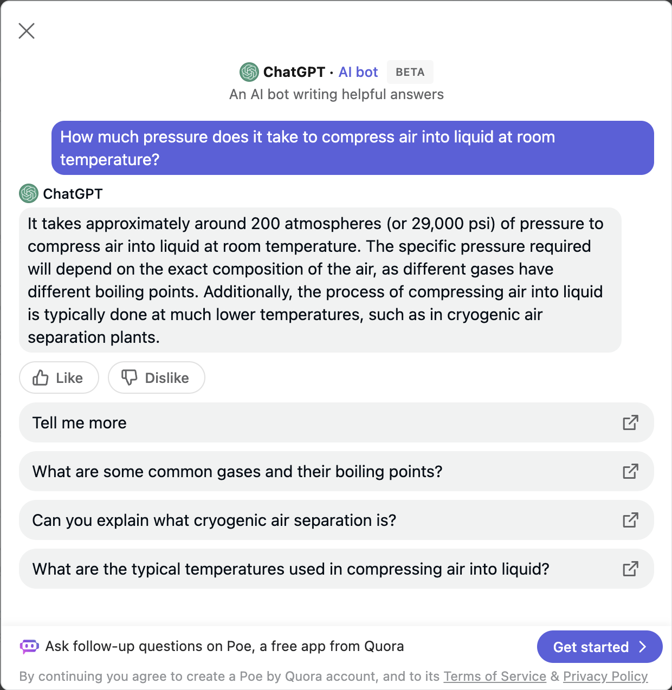Select the "Tell me more" suggestion
Viewport: 672px width, 690px height.
tap(79, 423)
